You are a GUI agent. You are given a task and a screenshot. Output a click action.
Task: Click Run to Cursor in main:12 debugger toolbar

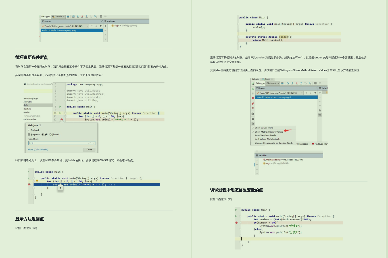(95, 16)
